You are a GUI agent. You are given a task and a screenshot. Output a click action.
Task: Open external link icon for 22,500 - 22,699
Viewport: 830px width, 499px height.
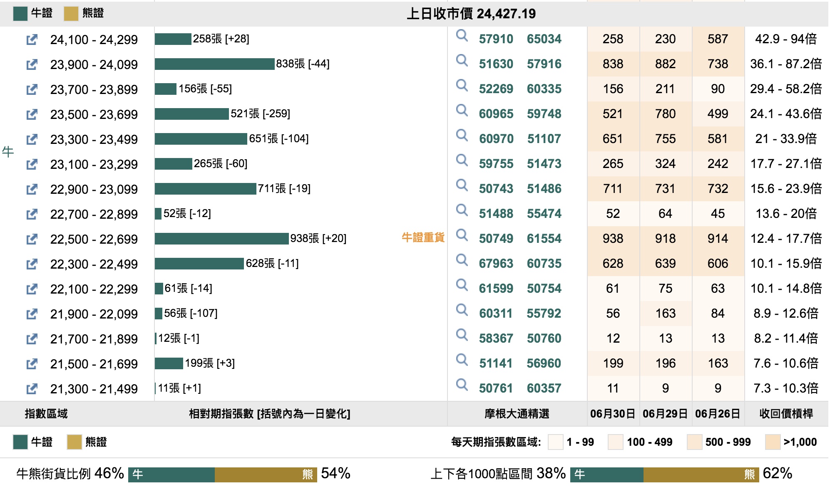coord(32,239)
